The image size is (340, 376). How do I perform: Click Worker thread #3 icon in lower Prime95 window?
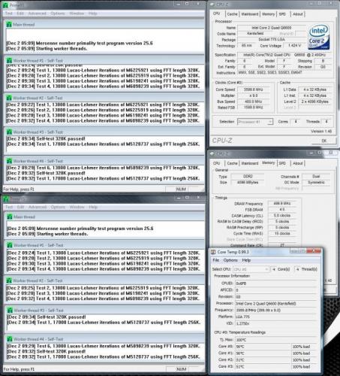click(10, 311)
